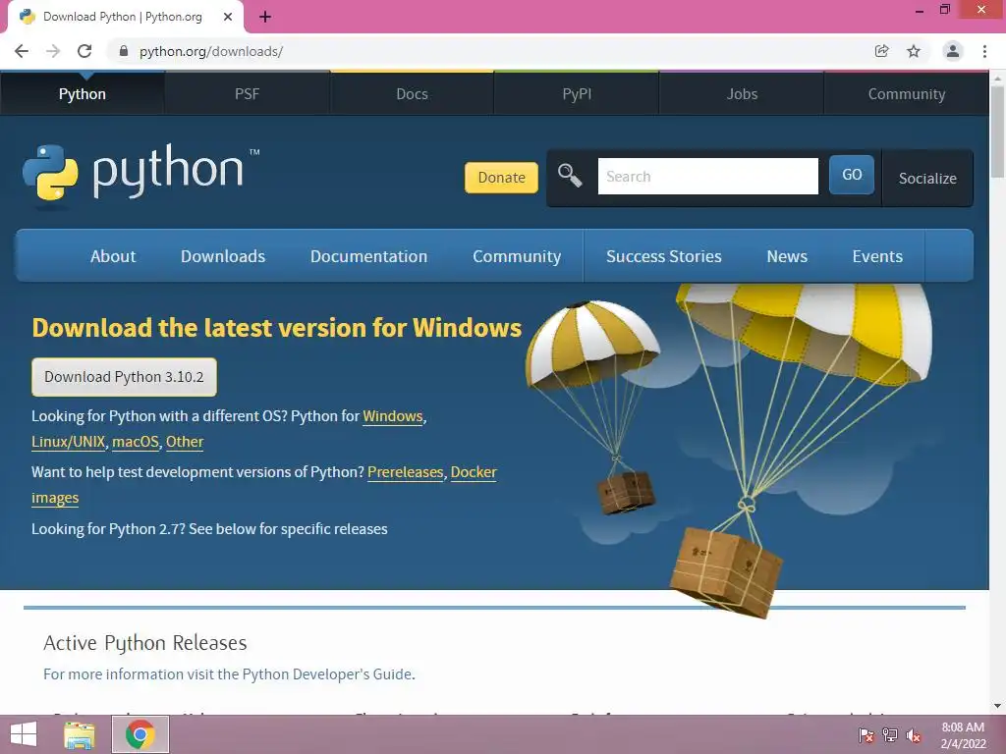Follow the macOS link
This screenshot has height=754, width=1006.
pyautogui.click(x=136, y=442)
